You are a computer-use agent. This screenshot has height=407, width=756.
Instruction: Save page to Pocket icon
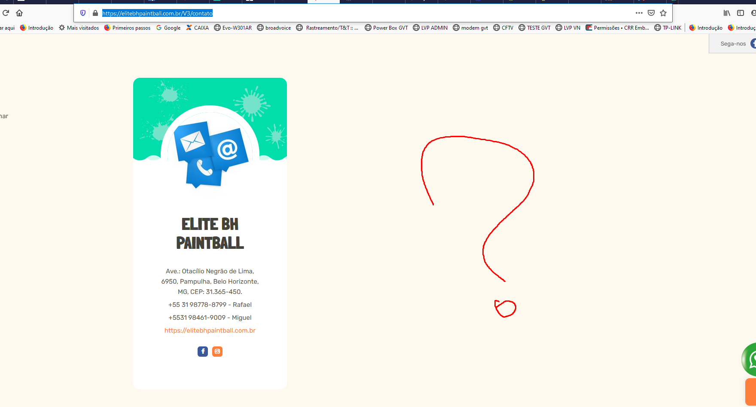[651, 13]
